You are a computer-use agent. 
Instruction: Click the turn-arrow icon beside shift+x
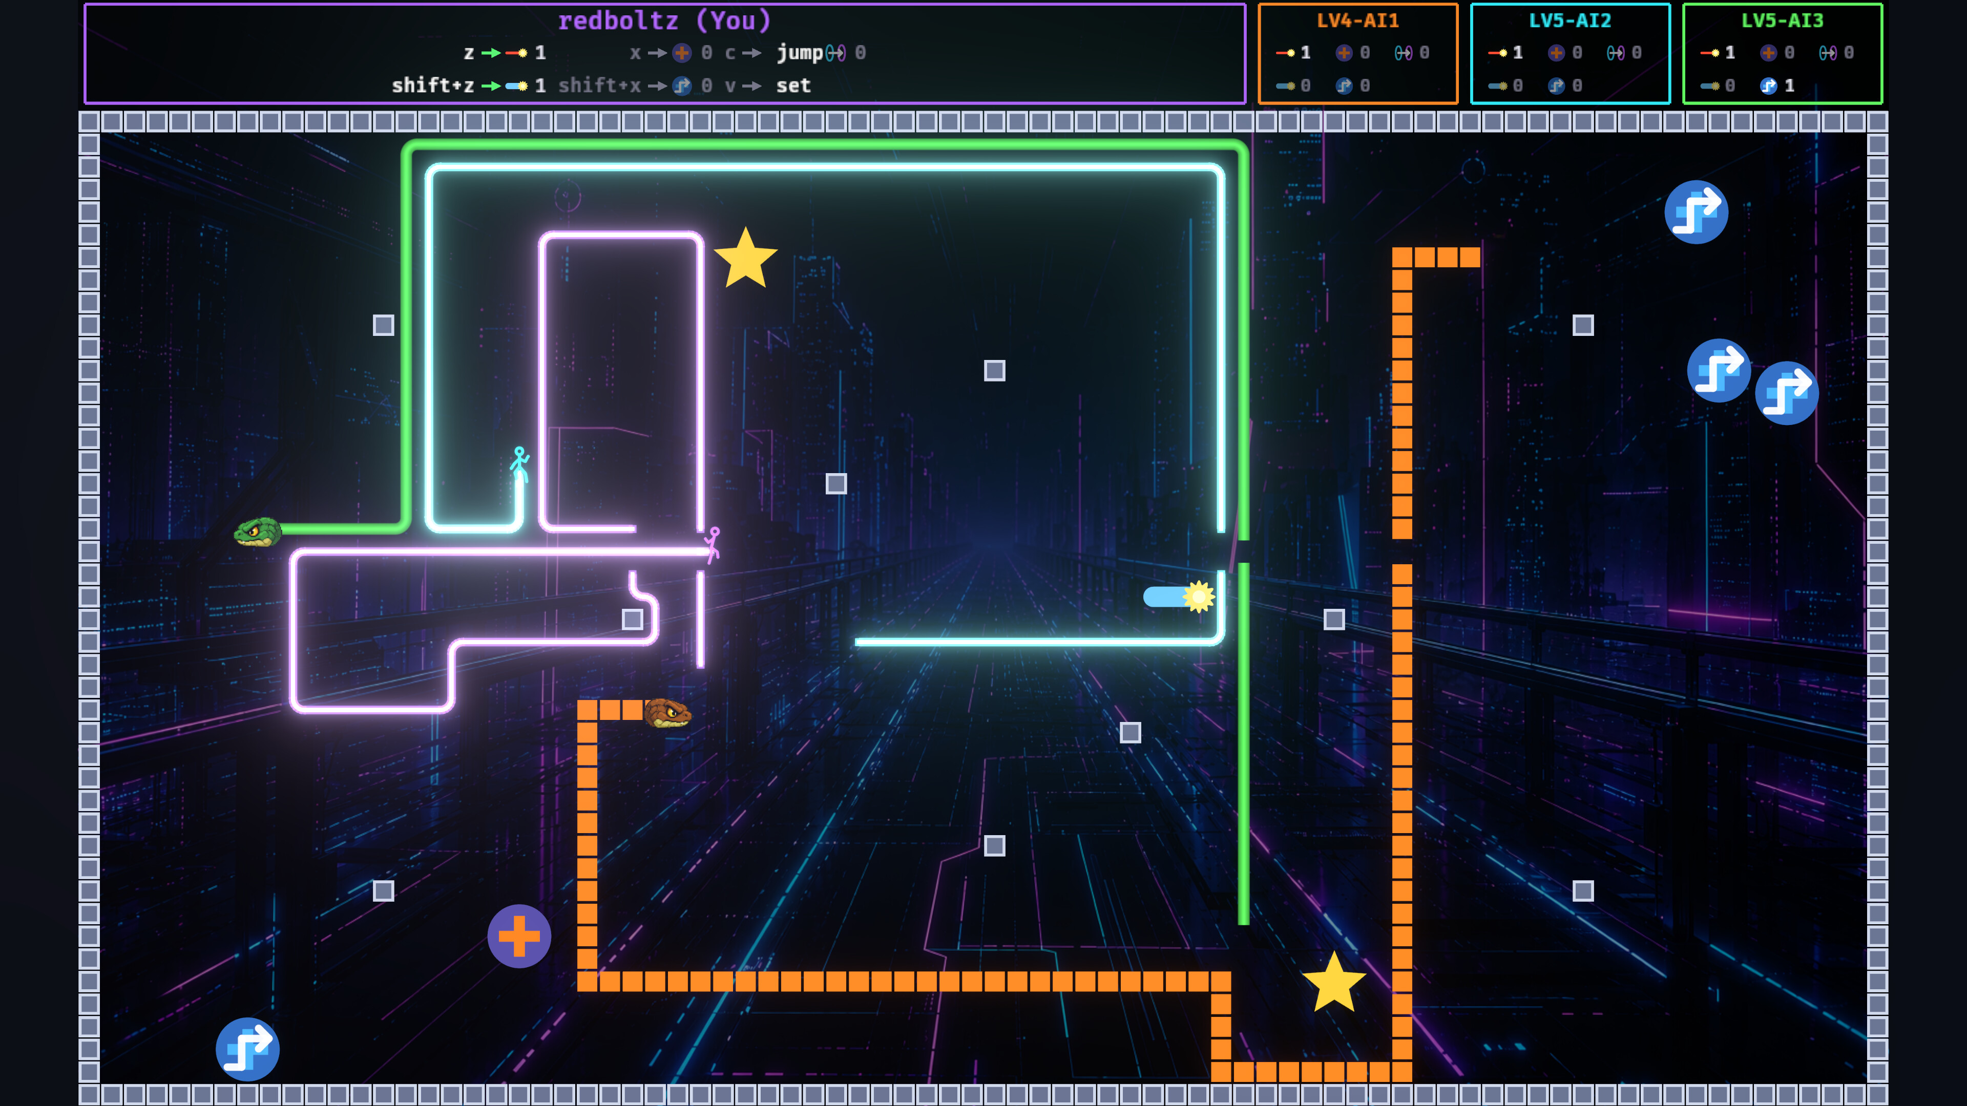click(x=682, y=86)
